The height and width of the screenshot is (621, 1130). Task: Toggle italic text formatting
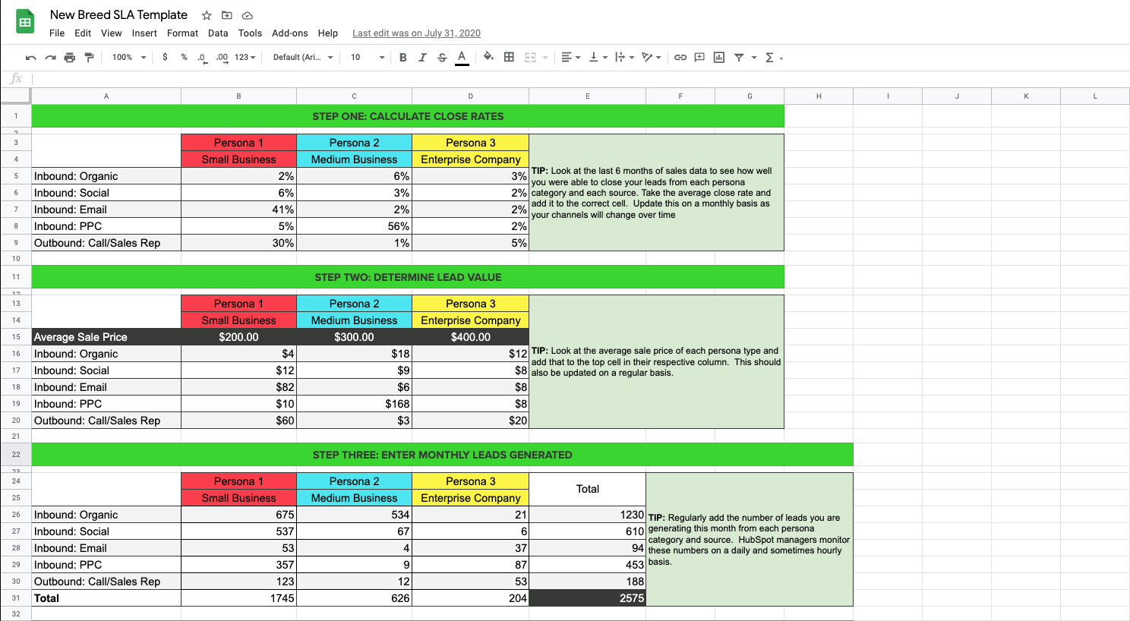click(x=422, y=58)
